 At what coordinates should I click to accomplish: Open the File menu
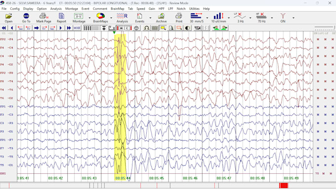tap(4, 9)
